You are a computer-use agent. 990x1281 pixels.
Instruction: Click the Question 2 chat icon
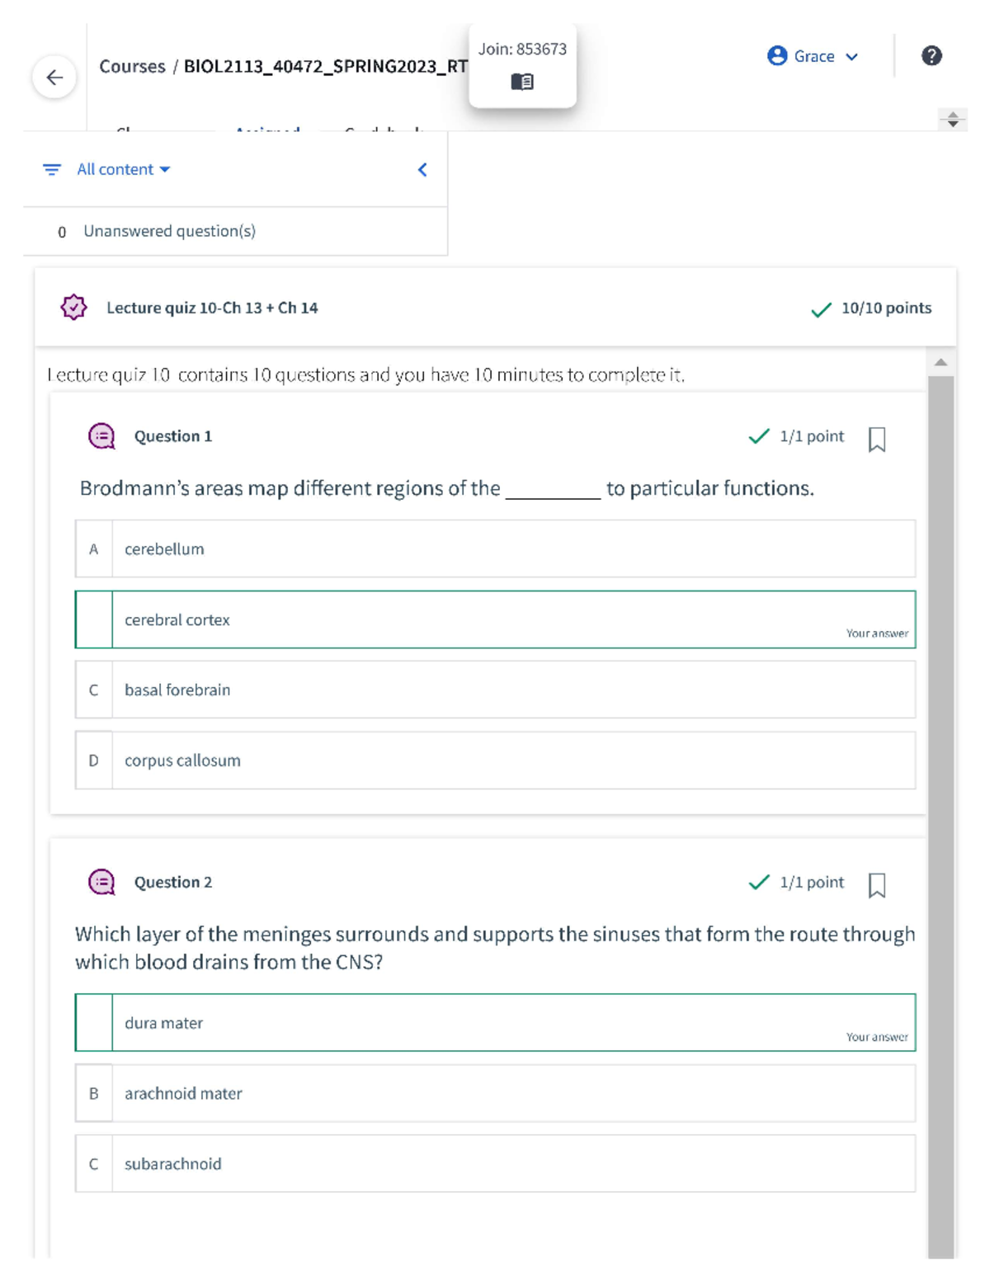click(x=101, y=883)
